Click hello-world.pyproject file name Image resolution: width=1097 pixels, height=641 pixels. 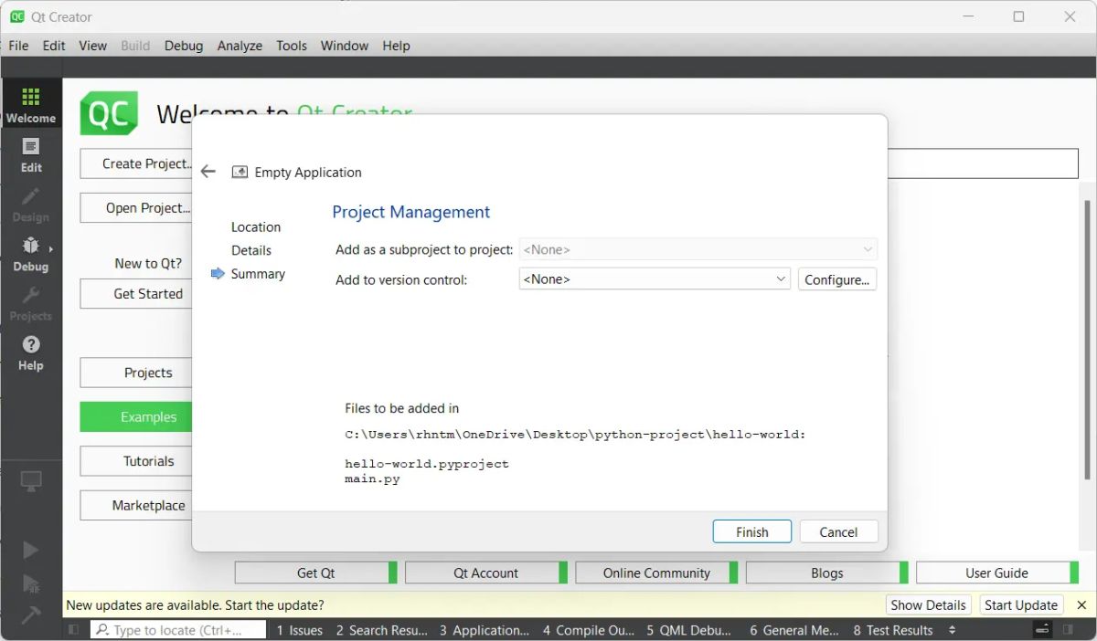427,464
